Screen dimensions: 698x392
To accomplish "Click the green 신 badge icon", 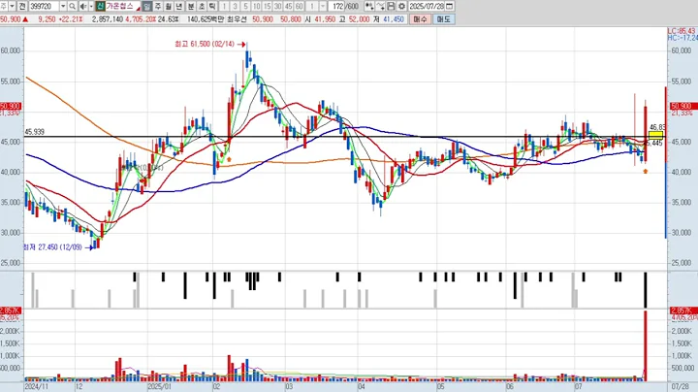I will click(x=100, y=6).
